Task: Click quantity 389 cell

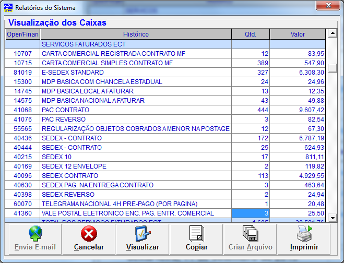Action: pos(251,63)
